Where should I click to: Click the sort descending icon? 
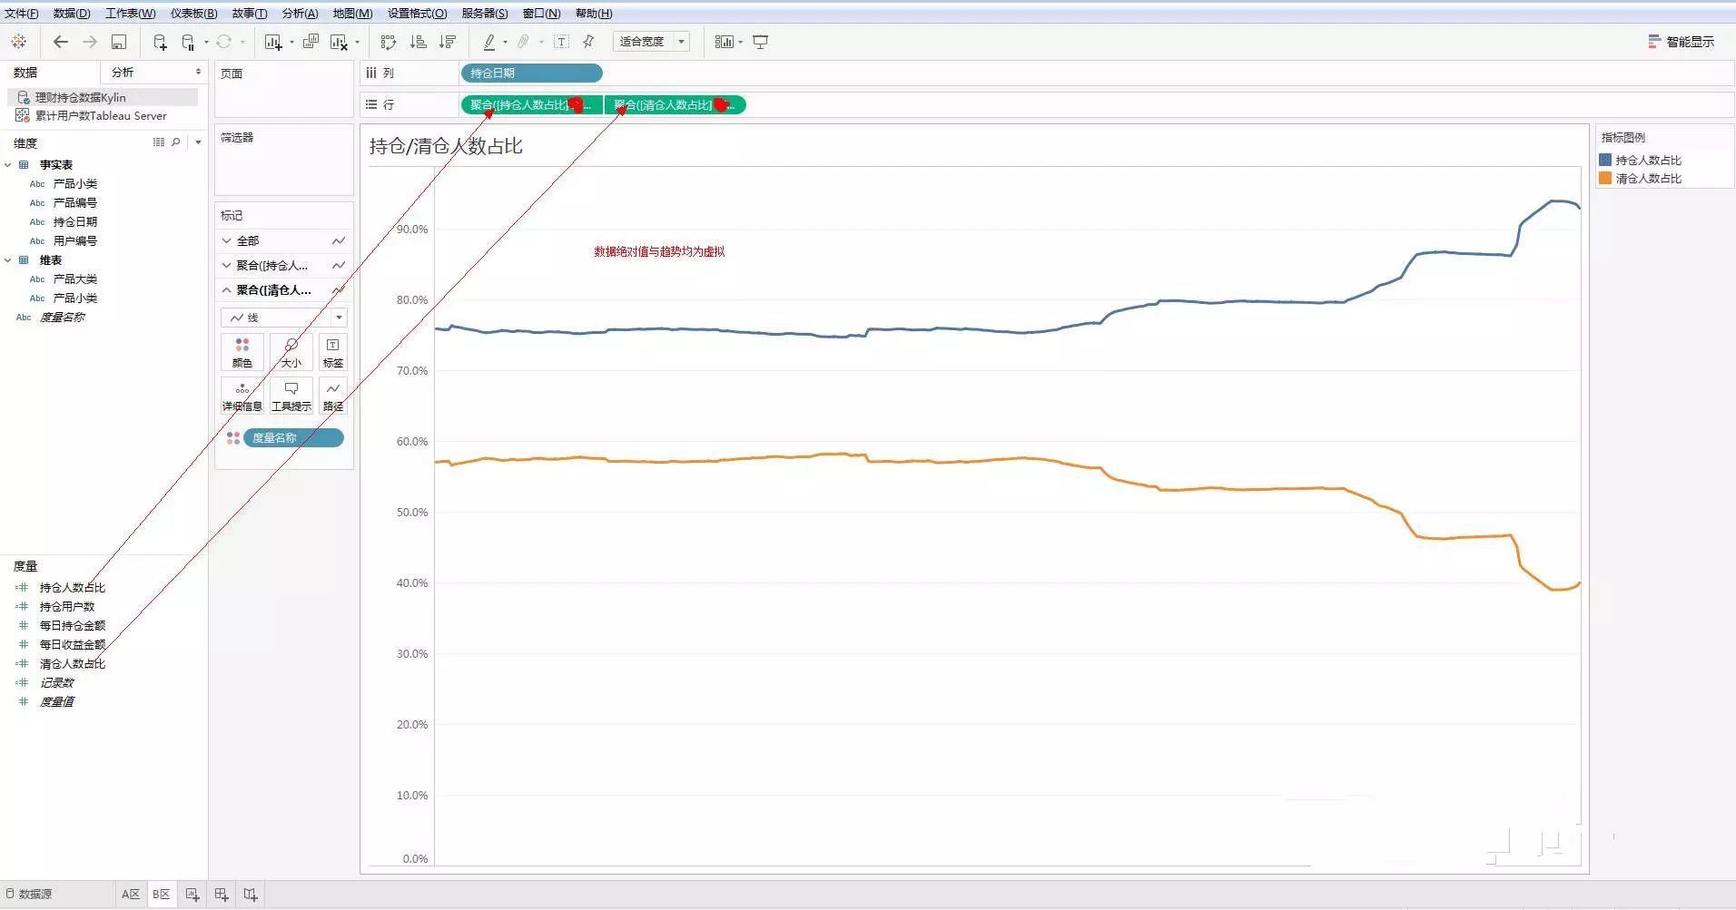coord(447,42)
